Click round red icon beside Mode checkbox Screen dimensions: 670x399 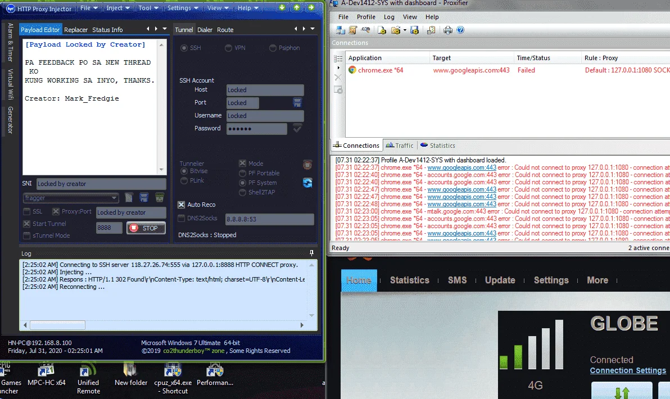point(307,165)
